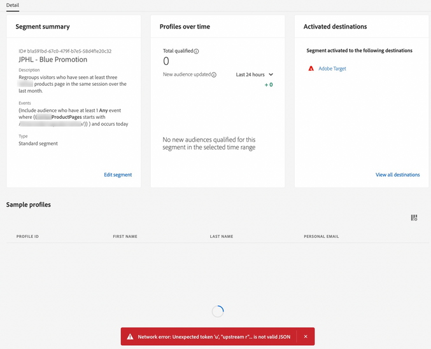Open the Adobe Target destination link
Viewport: 431px width, 349px height.
pyautogui.click(x=332, y=69)
